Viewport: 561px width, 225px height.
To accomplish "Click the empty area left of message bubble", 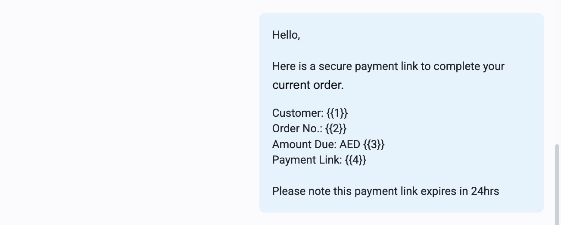I will 129,112.
